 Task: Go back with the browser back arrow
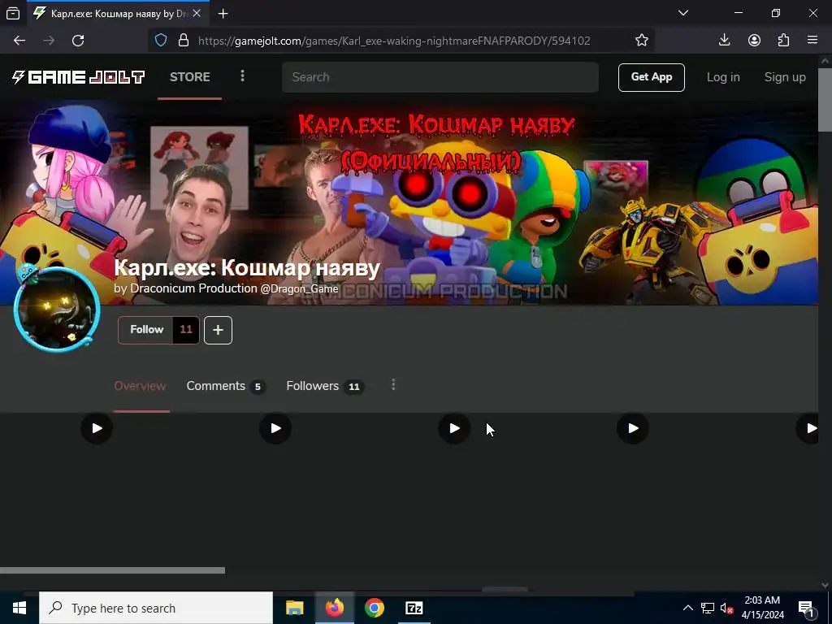(x=19, y=41)
